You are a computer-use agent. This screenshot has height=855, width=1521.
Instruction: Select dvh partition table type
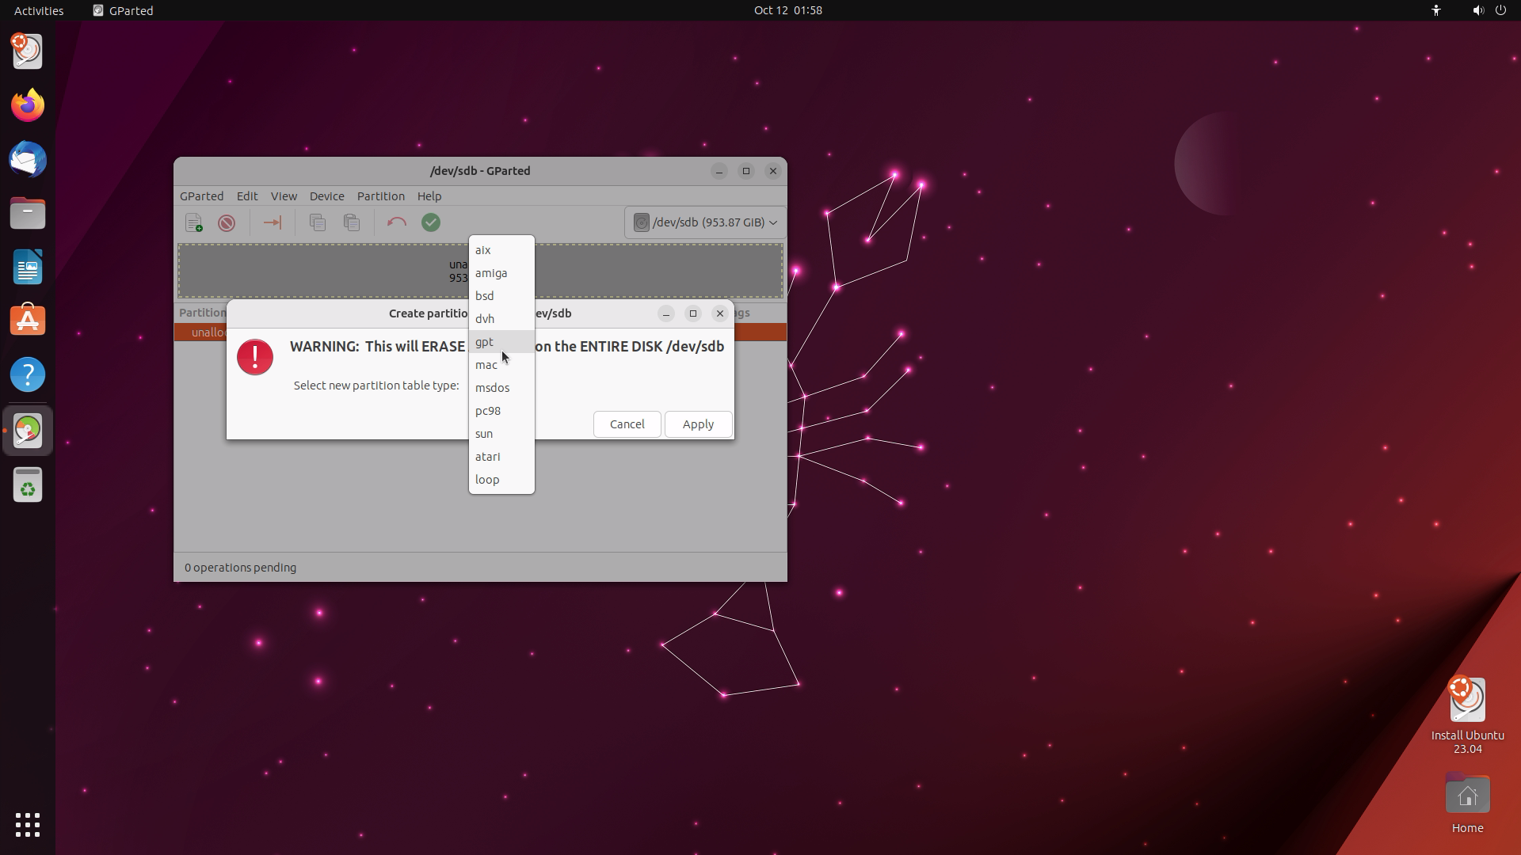point(501,319)
